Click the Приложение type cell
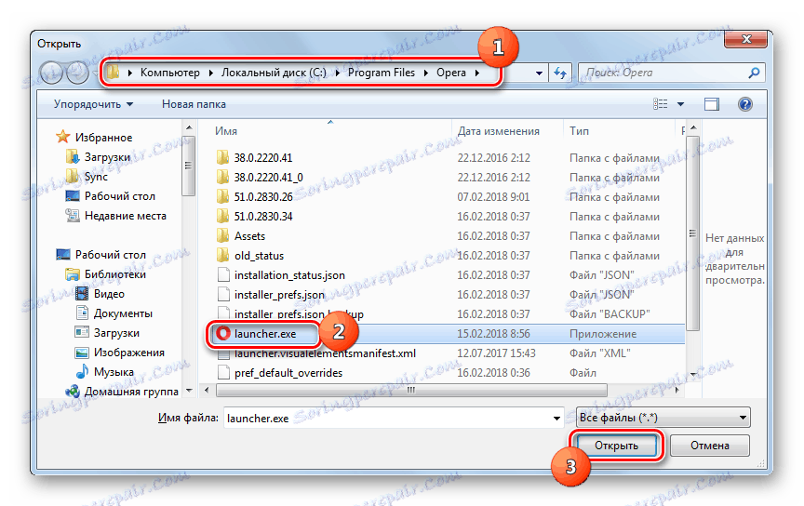This screenshot has width=804, height=506. tap(603, 334)
